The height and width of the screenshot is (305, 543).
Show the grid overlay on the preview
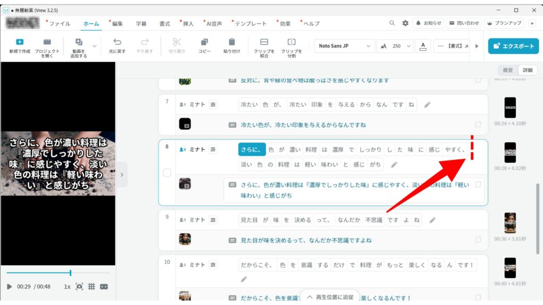[91, 286]
